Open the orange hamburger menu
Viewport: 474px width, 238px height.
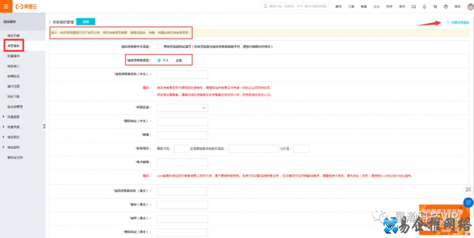coord(6,7)
